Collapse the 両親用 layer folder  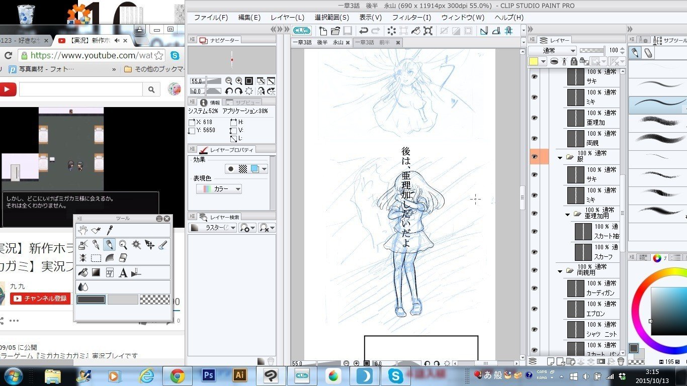pyautogui.click(x=560, y=271)
